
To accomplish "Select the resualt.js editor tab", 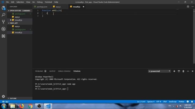I will pyautogui.click(x=76, y=7).
